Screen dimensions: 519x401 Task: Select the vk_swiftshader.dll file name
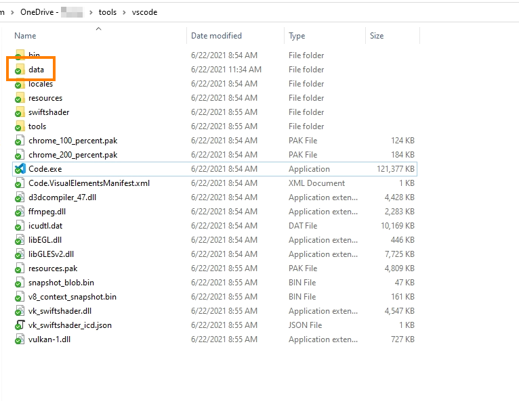point(60,311)
